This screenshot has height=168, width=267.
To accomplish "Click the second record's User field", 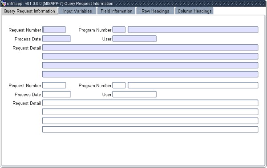I will 134,94.
